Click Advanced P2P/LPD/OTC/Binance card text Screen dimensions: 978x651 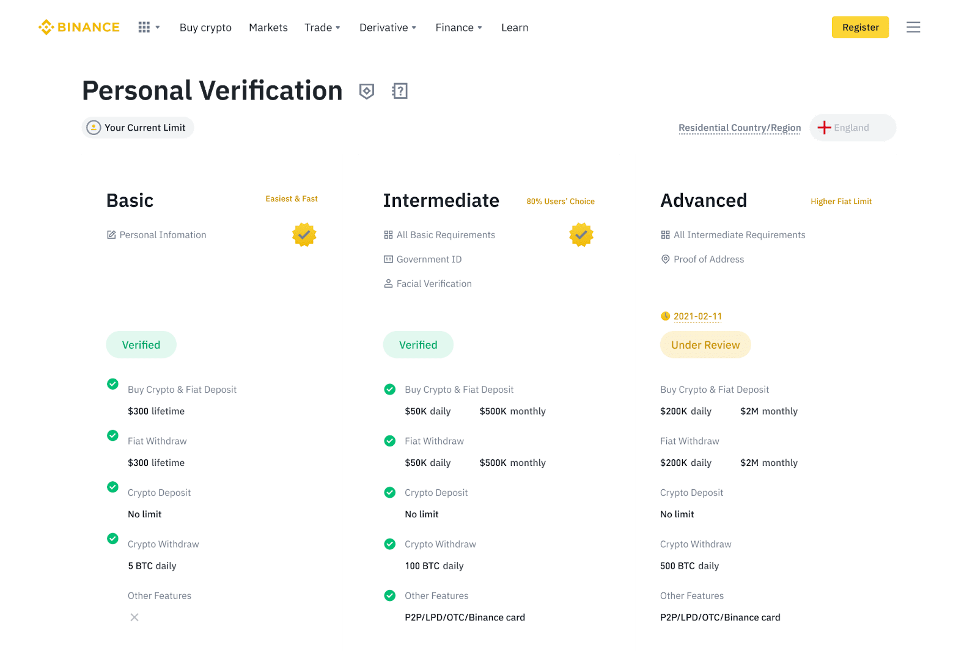(x=720, y=617)
